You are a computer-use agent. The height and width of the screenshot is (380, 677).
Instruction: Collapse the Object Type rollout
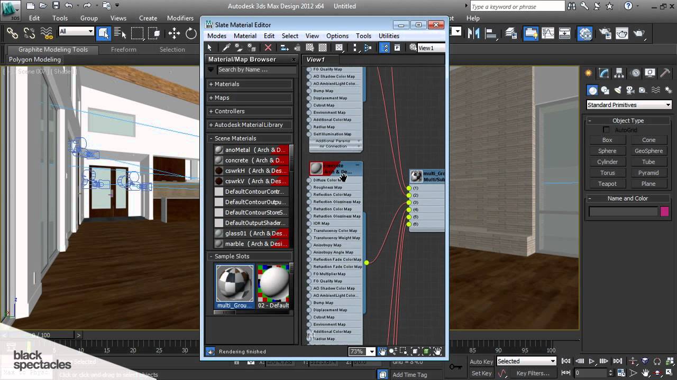(x=628, y=121)
